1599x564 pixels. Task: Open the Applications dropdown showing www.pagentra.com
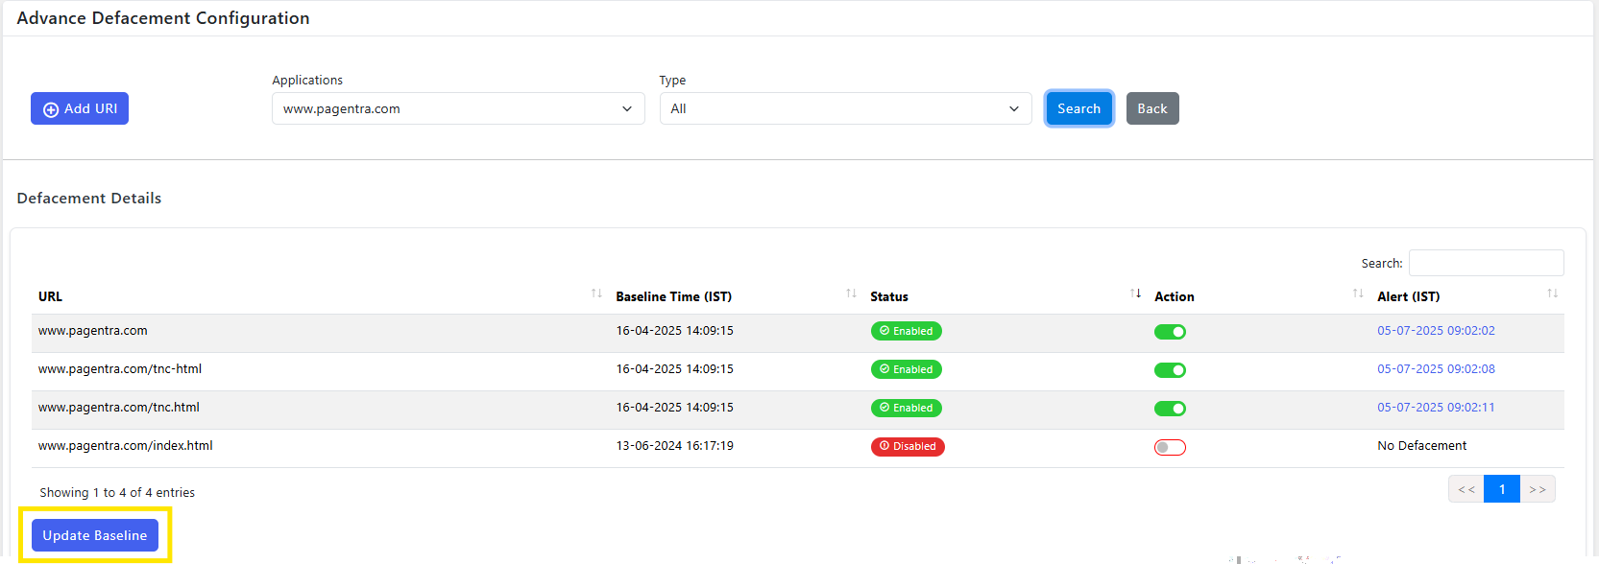coord(458,108)
